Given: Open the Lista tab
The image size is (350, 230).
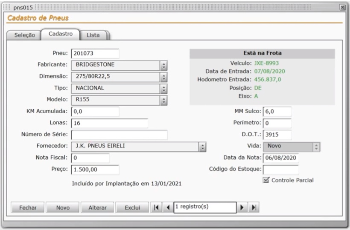Looking at the screenshot, I should click(x=93, y=35).
